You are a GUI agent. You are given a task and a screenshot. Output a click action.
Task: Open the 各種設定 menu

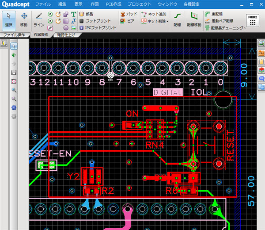coord(192,4)
